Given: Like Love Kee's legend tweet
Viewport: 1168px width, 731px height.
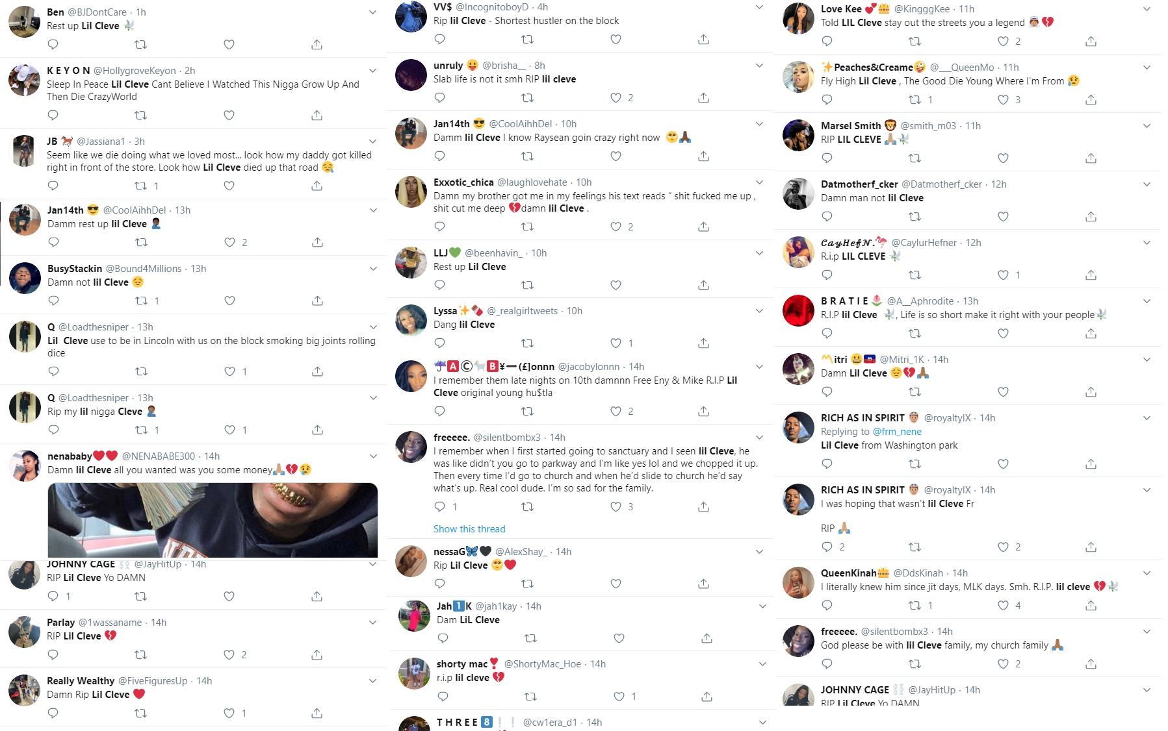Looking at the screenshot, I should point(1003,42).
